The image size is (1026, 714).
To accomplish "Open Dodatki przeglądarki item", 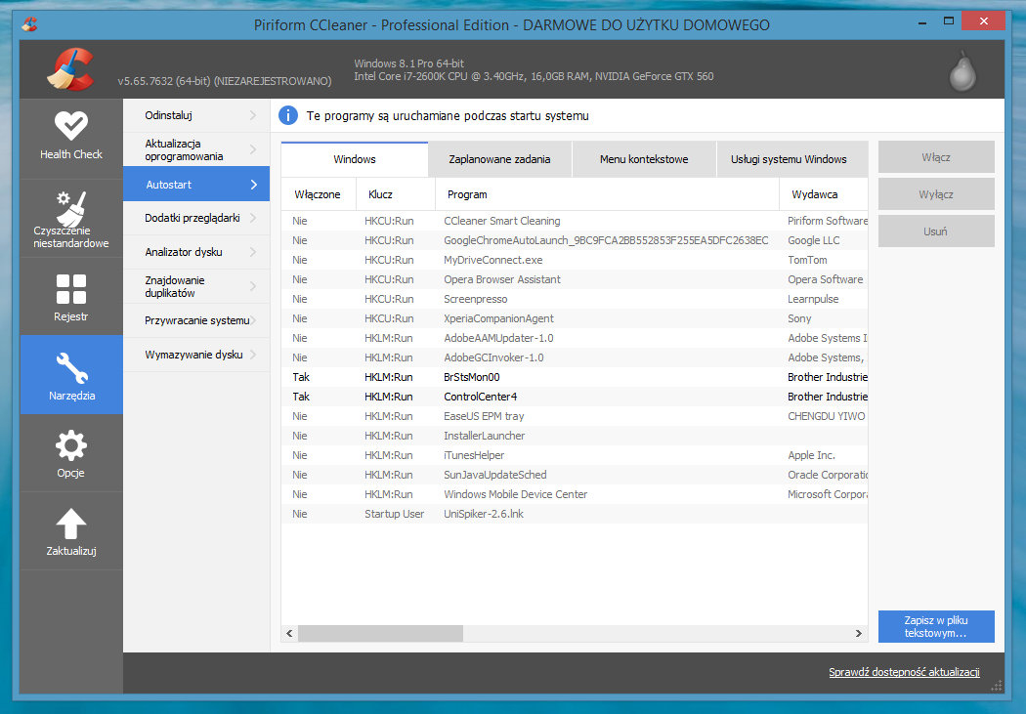I will (196, 218).
